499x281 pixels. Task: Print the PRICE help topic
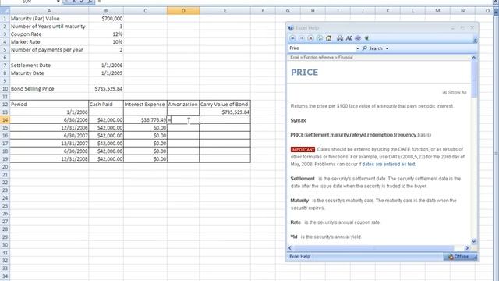tap(340, 38)
